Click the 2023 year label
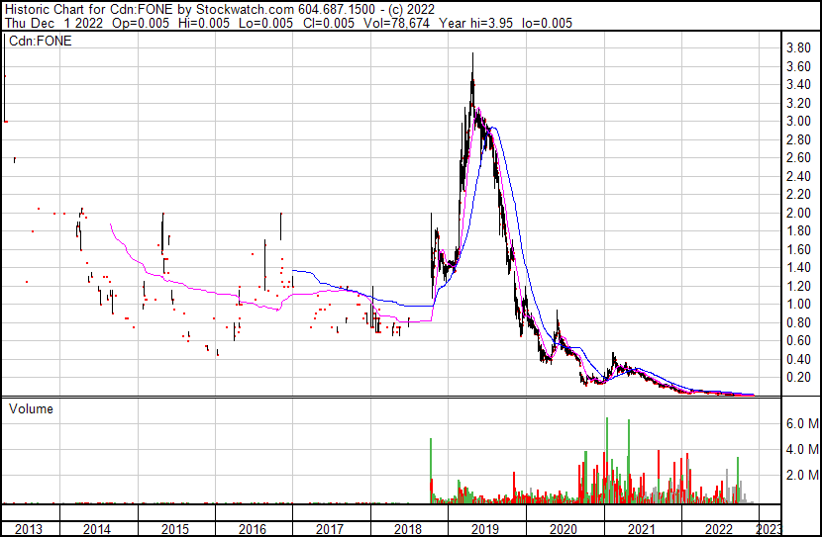Viewport: 822px width, 537px height. tap(768, 529)
